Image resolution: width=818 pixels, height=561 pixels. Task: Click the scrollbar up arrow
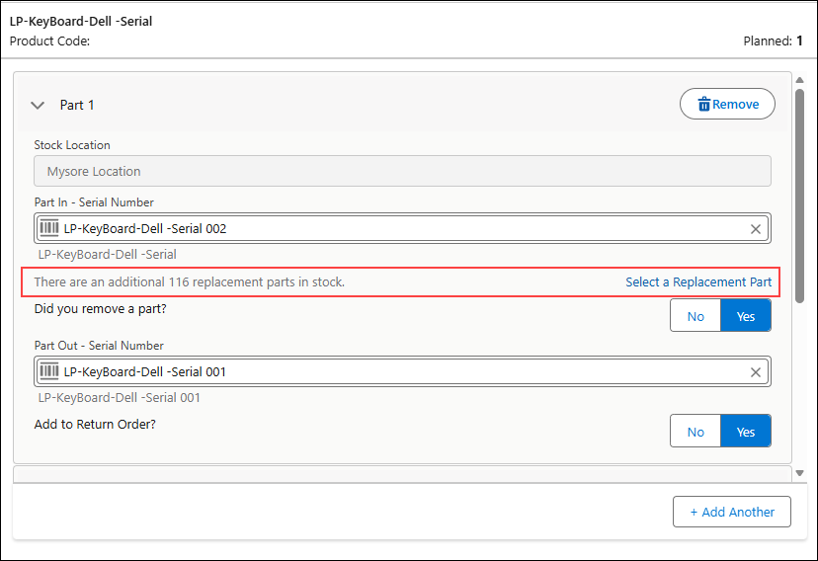(800, 80)
